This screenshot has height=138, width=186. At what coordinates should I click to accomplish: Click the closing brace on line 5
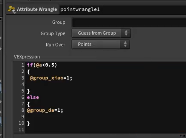click(x=28, y=91)
